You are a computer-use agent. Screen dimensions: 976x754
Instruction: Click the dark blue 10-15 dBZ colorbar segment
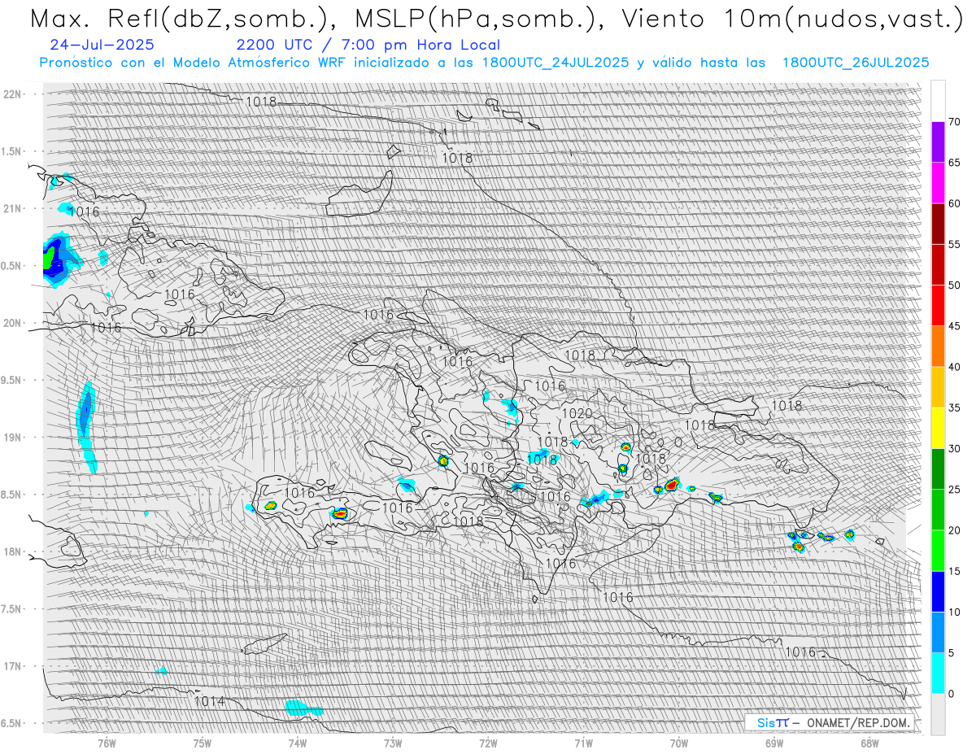coord(938,591)
